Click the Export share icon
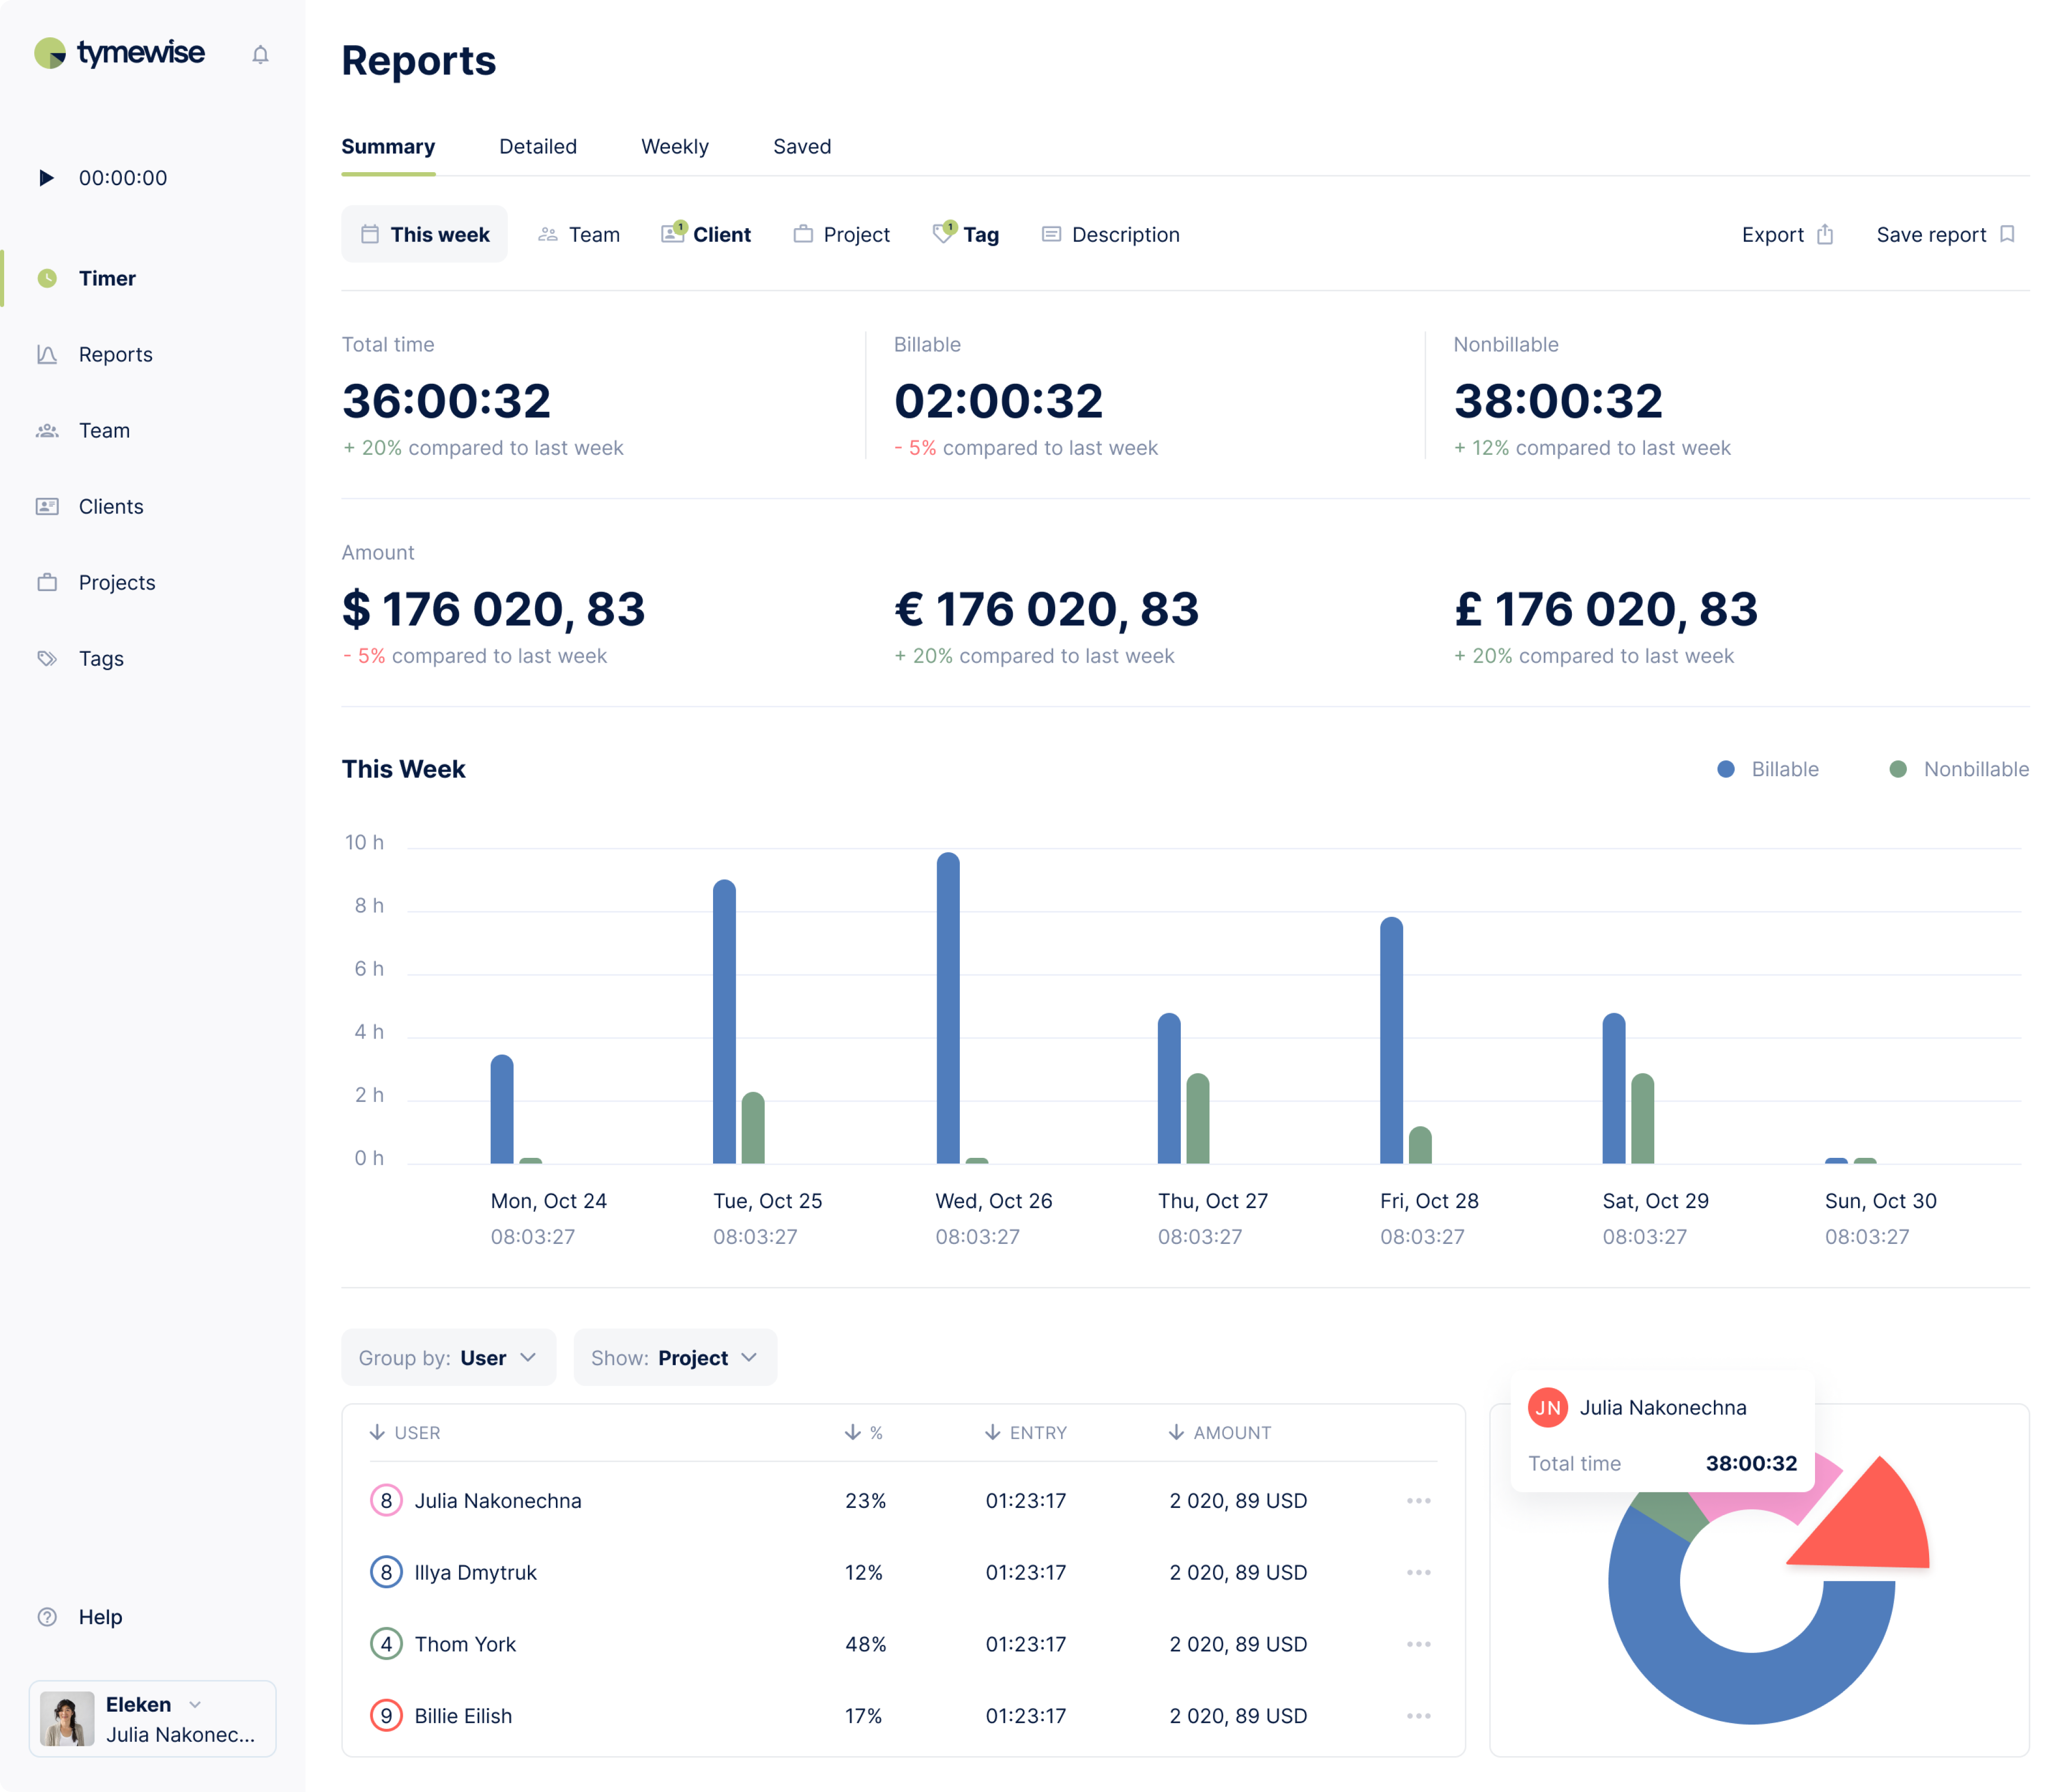The height and width of the screenshot is (1792, 2066). click(x=1826, y=234)
